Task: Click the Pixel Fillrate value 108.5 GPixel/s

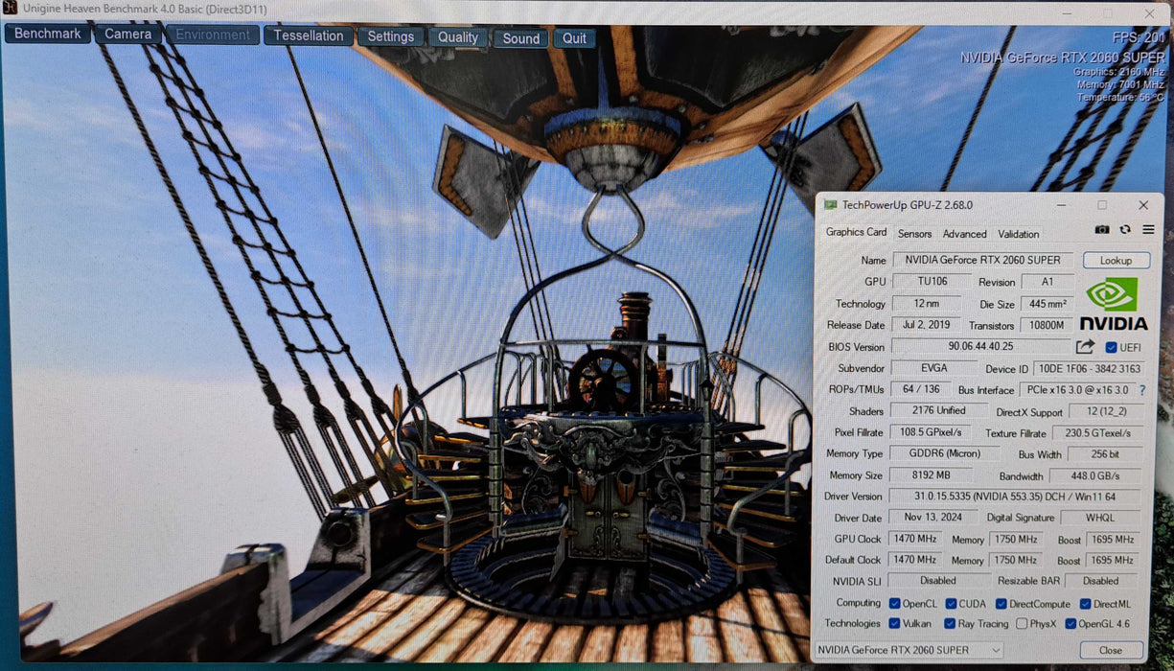Action: [930, 432]
